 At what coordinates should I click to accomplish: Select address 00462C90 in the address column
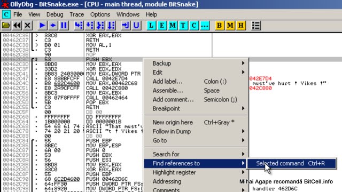(15, 179)
